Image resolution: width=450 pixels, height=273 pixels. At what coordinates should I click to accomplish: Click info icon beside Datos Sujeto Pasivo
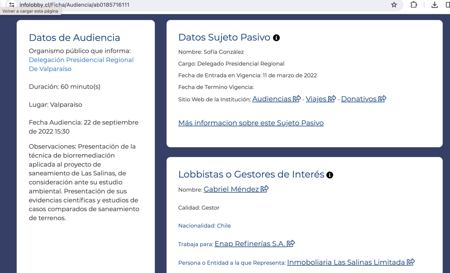click(x=276, y=38)
